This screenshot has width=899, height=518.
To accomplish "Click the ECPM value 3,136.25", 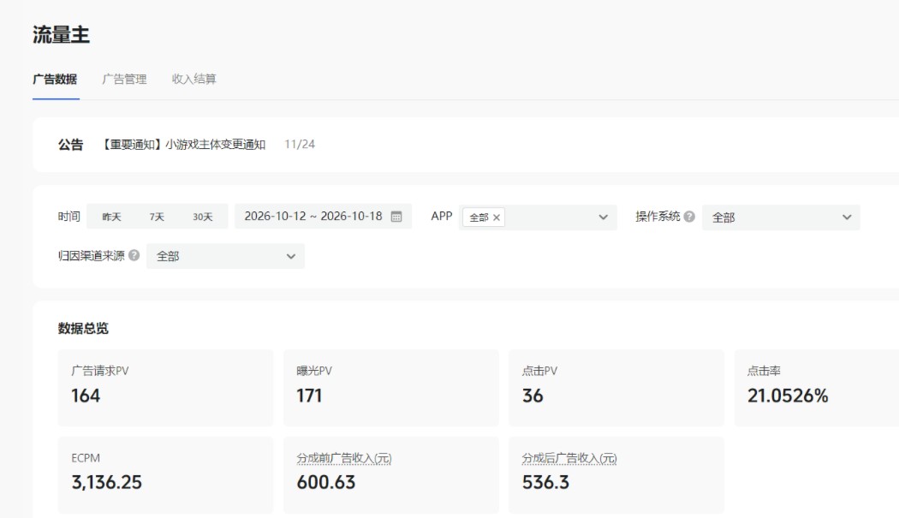I will coord(107,482).
